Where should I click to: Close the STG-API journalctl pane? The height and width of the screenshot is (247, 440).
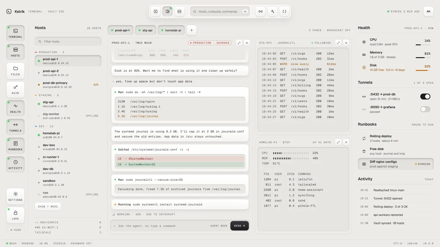[346, 43]
